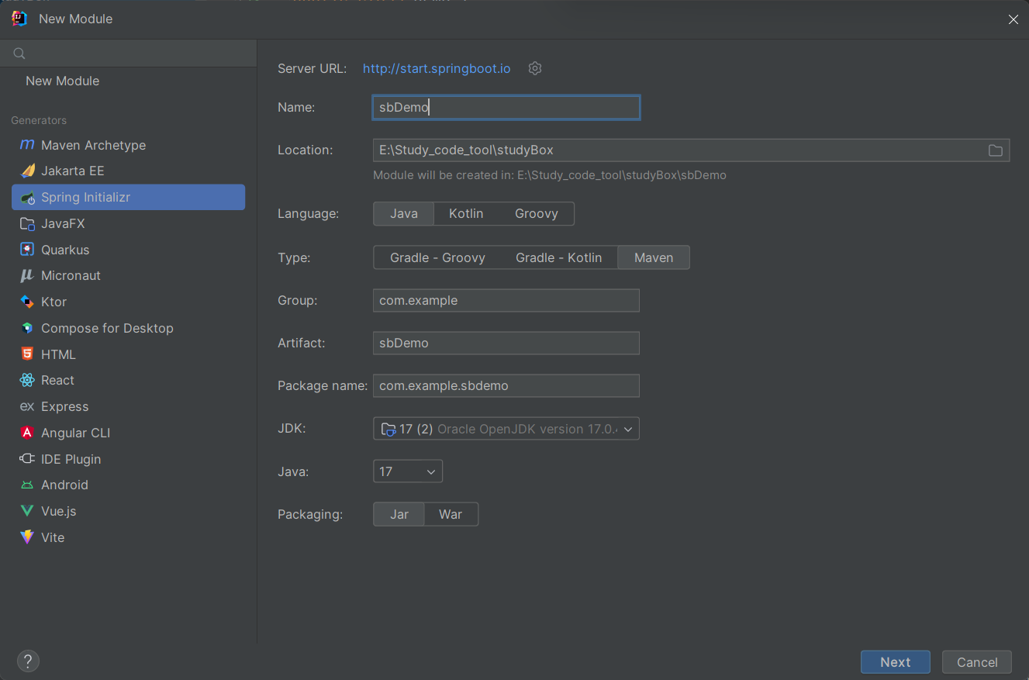Select the Android generator

click(x=128, y=485)
